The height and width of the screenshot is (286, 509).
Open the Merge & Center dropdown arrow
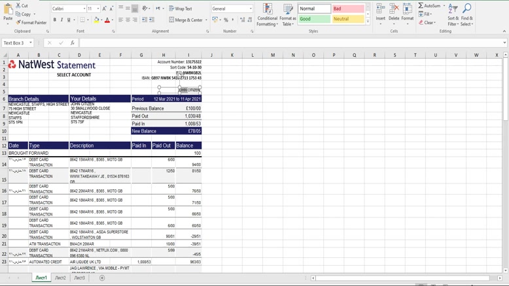click(206, 20)
